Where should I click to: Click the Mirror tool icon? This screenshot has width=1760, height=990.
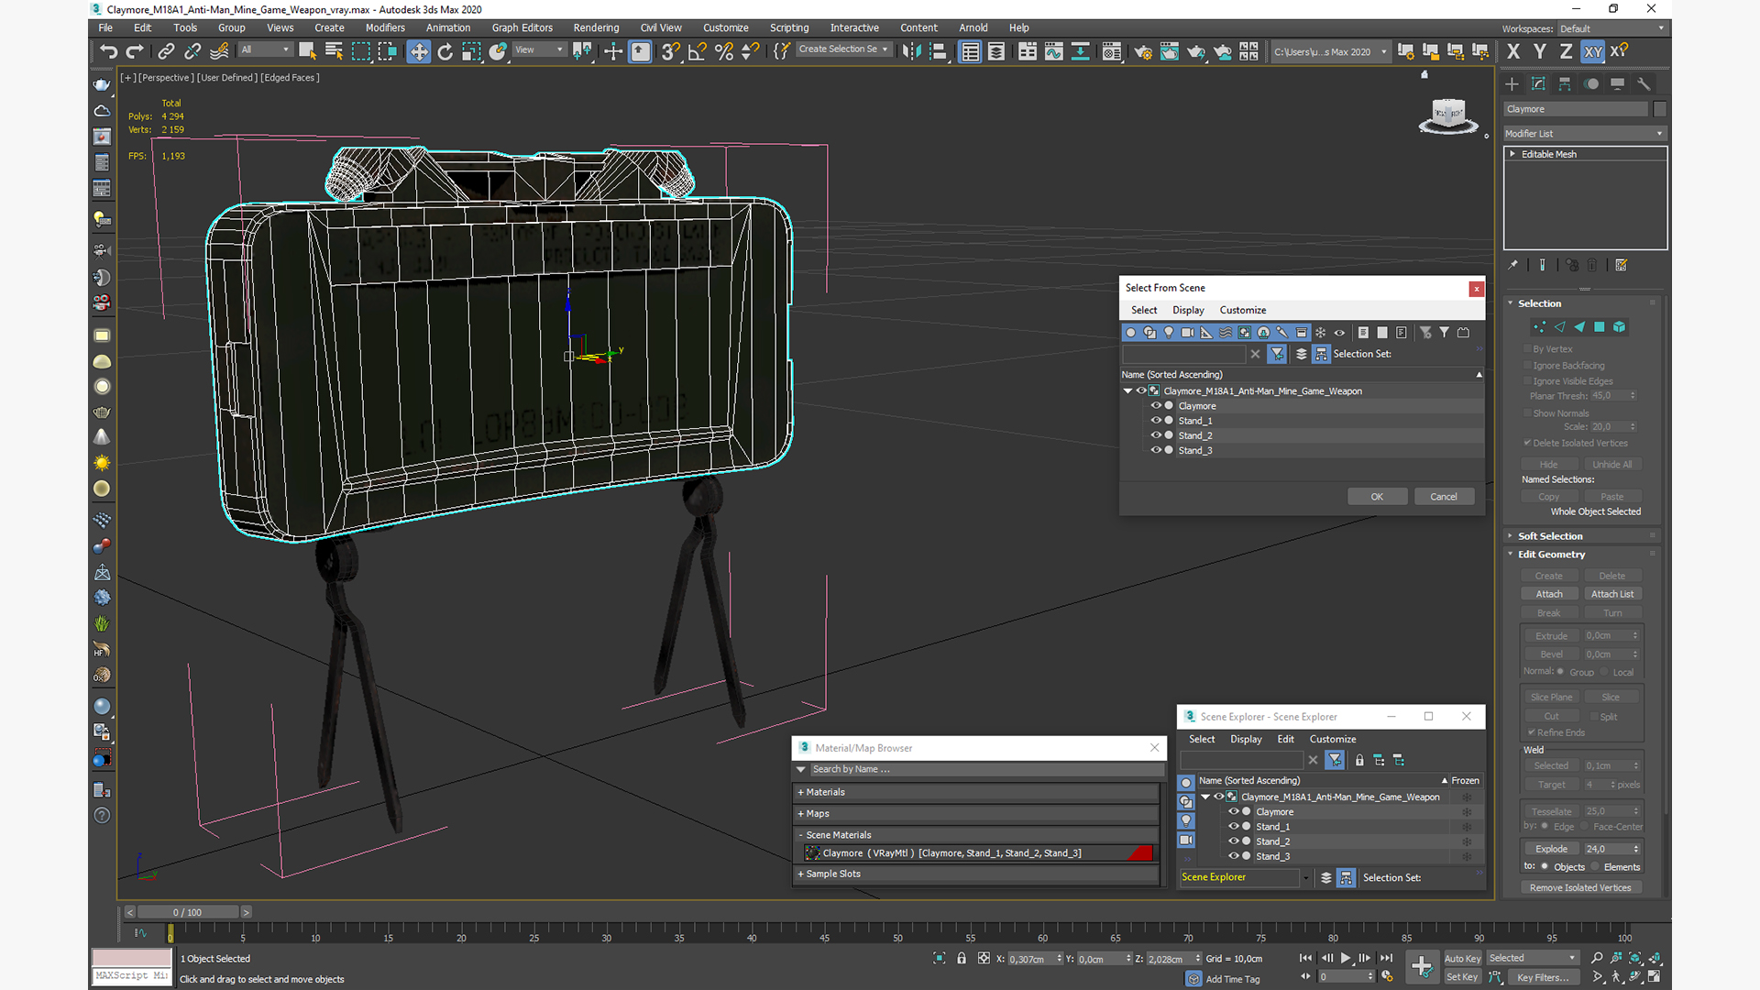[911, 52]
